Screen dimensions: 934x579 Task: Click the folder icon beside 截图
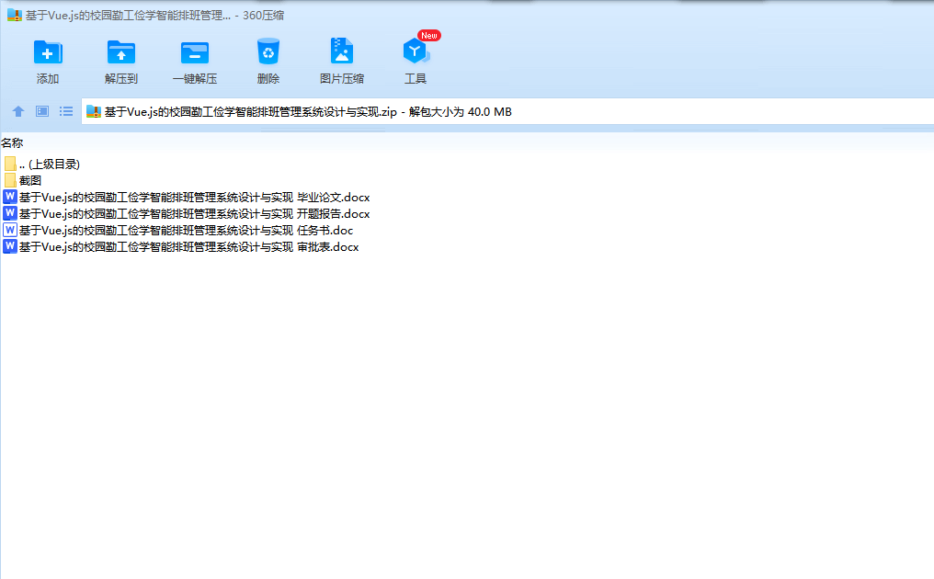10,180
